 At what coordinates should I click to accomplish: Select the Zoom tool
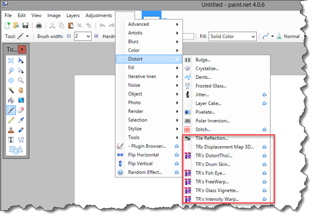[21, 81]
